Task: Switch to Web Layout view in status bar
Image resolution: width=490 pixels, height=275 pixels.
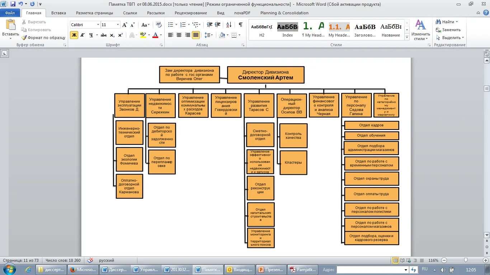Action: 409,260
